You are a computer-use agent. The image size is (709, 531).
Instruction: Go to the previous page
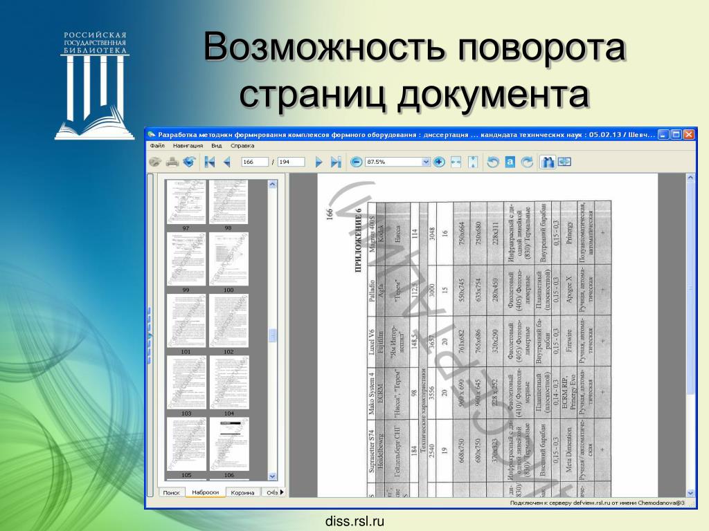tap(227, 162)
